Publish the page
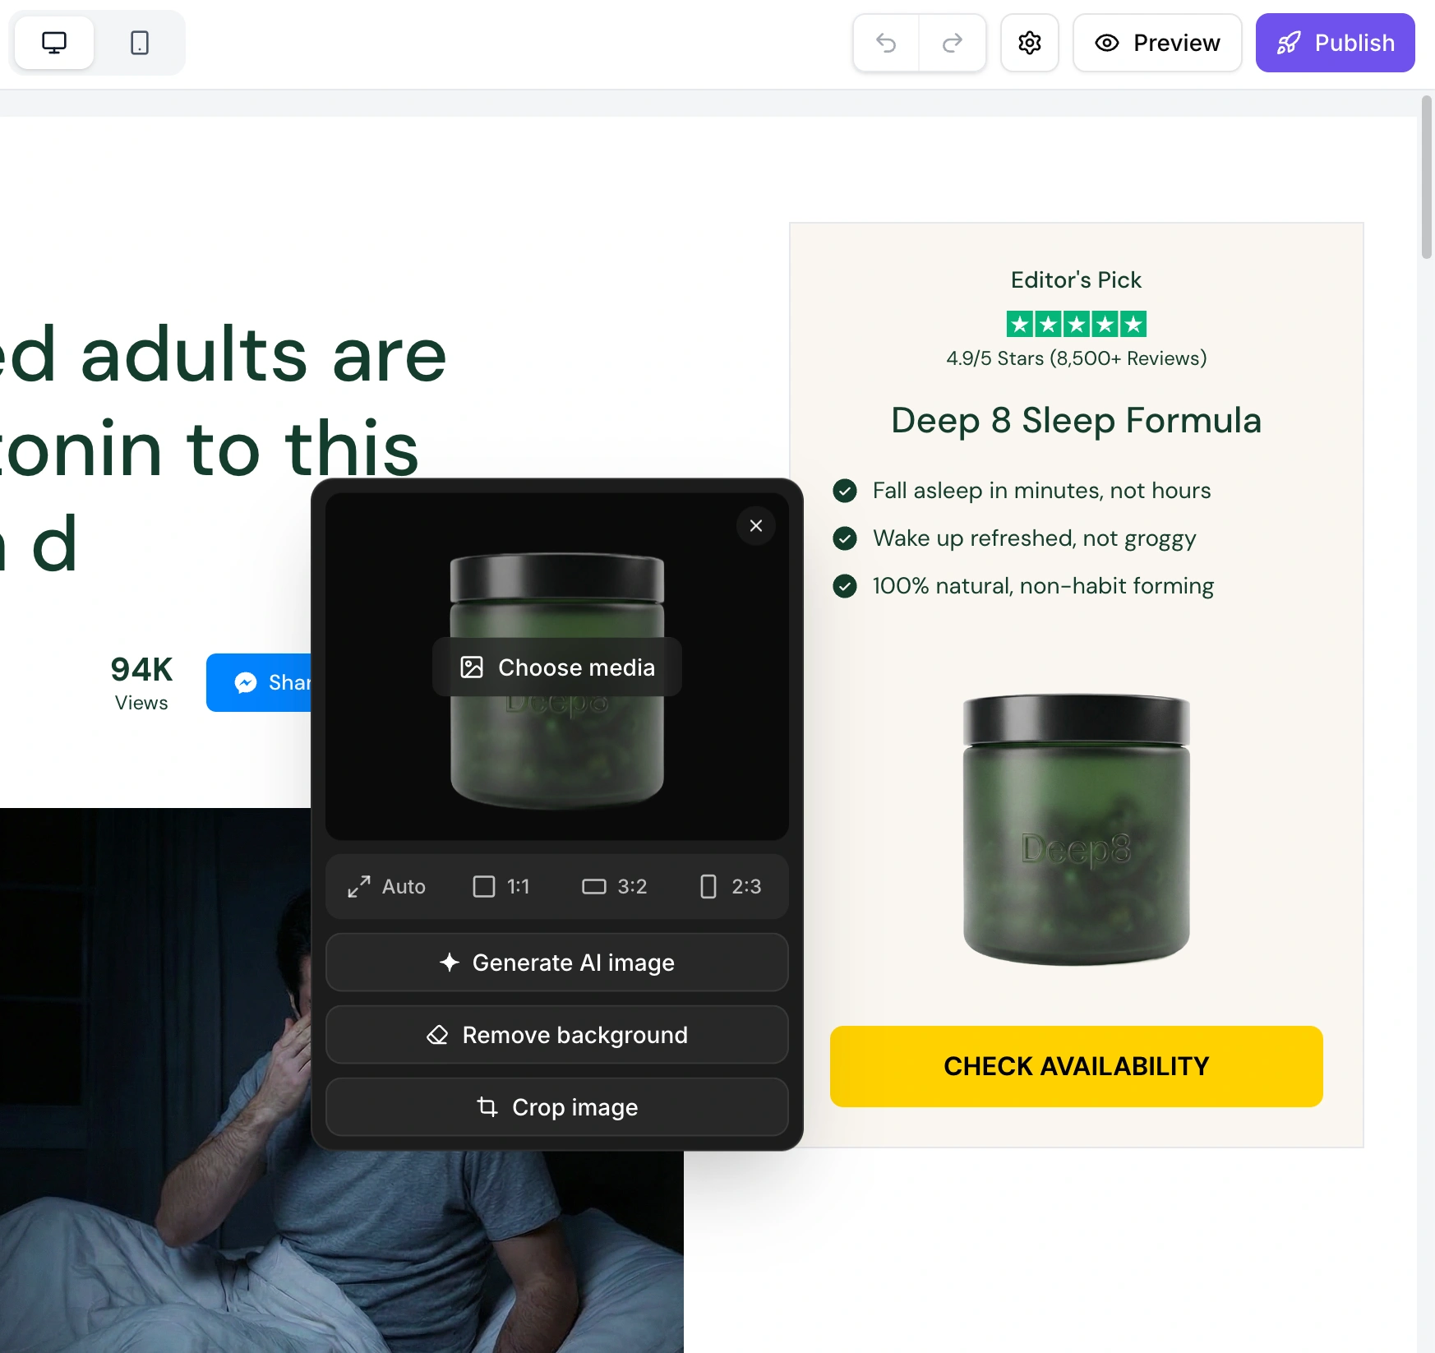This screenshot has width=1435, height=1353. click(1335, 43)
